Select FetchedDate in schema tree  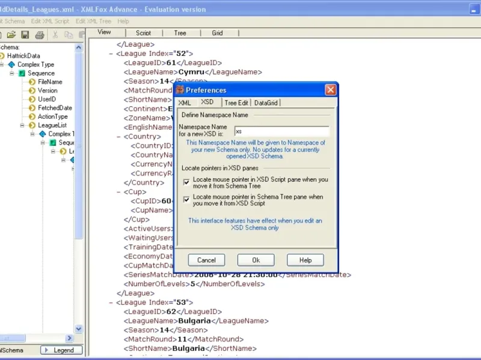coord(55,108)
